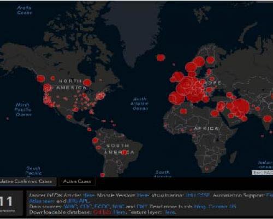Open the Mobile Version 'Here' link
273x219 pixels.
click(143, 195)
